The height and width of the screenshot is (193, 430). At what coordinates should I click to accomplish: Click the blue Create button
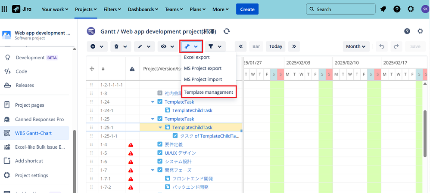tap(247, 9)
